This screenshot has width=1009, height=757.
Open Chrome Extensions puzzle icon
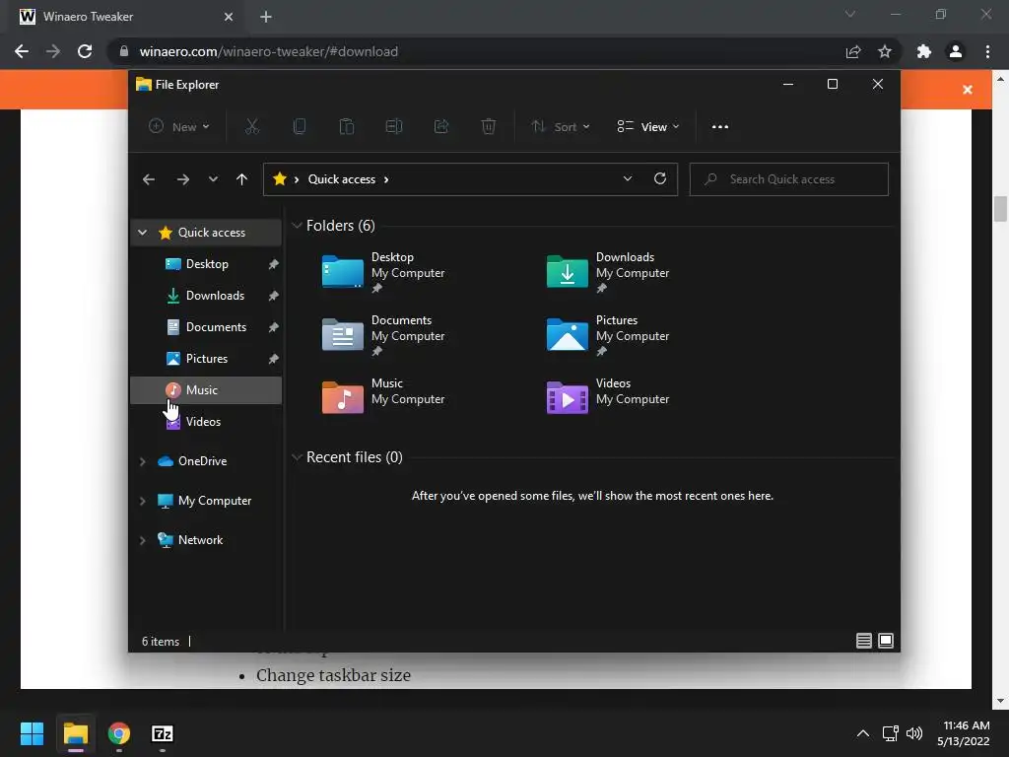click(924, 51)
